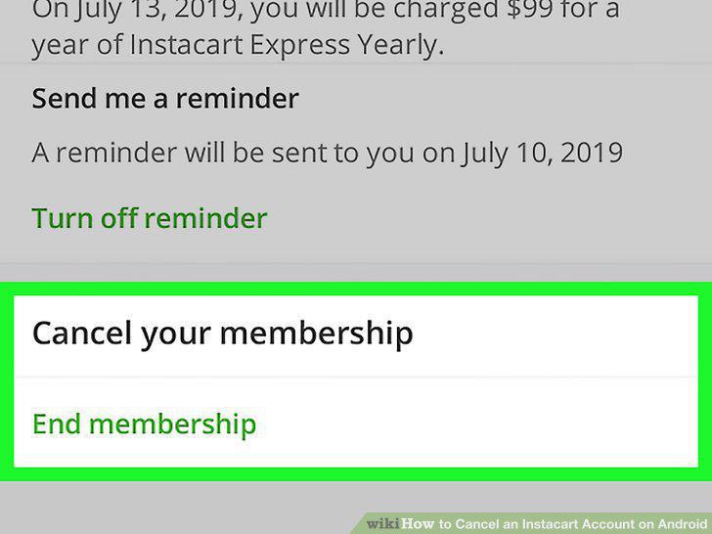Turn off reminder via green link
Viewport: 712px width, 534px height.
coord(150,218)
